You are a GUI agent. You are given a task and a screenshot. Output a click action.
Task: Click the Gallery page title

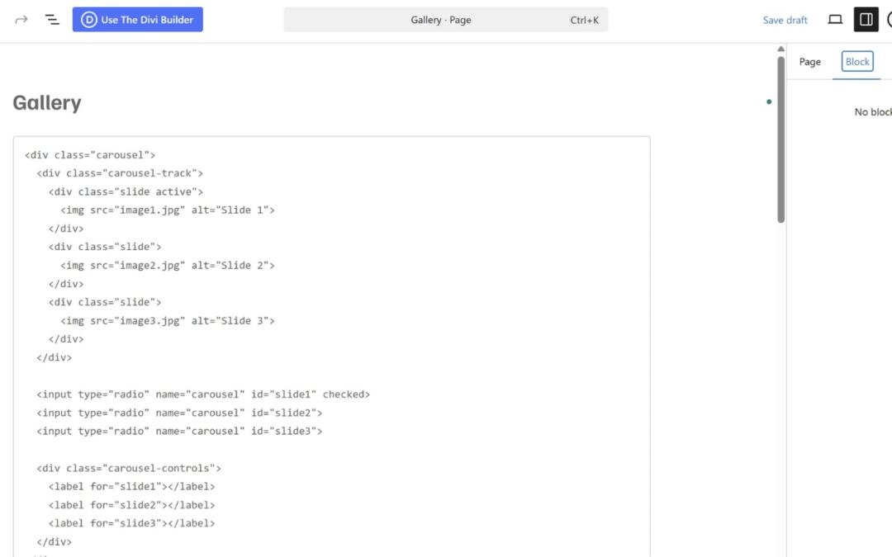[x=47, y=103]
